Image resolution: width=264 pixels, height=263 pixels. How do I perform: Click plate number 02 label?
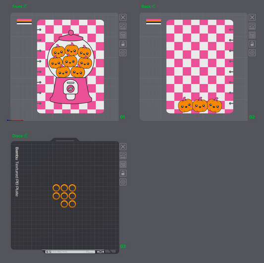(x=252, y=117)
